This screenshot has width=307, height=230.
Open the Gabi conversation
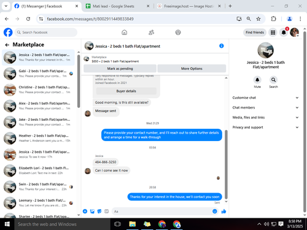(38, 74)
